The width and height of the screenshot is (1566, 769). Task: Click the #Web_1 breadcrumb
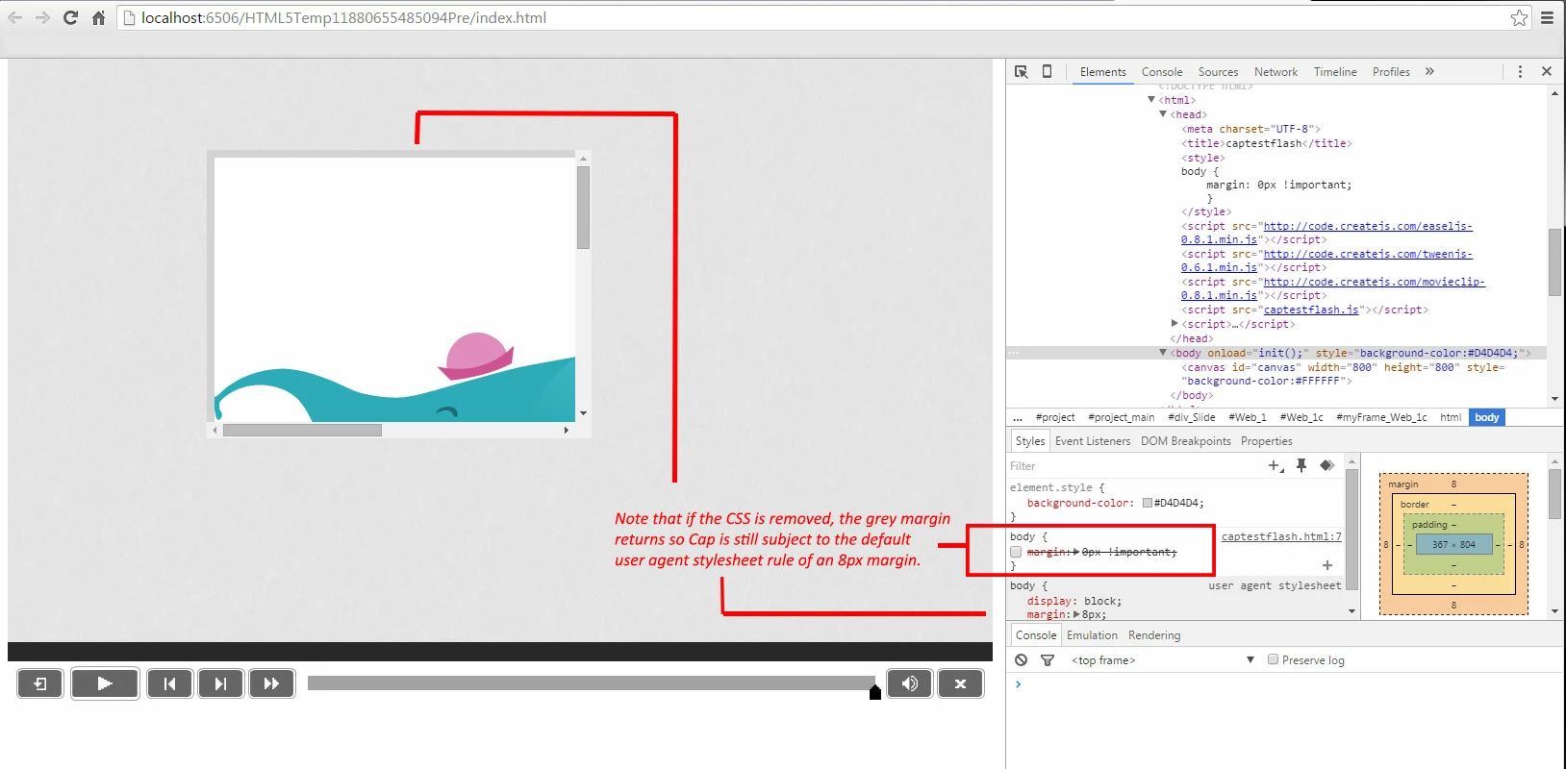pyautogui.click(x=1248, y=417)
